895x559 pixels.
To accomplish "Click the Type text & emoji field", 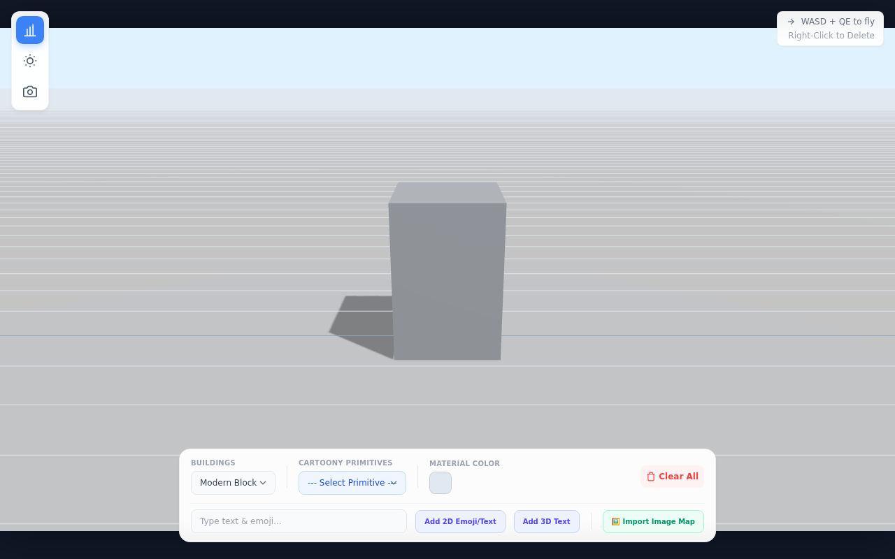I will coord(299,521).
